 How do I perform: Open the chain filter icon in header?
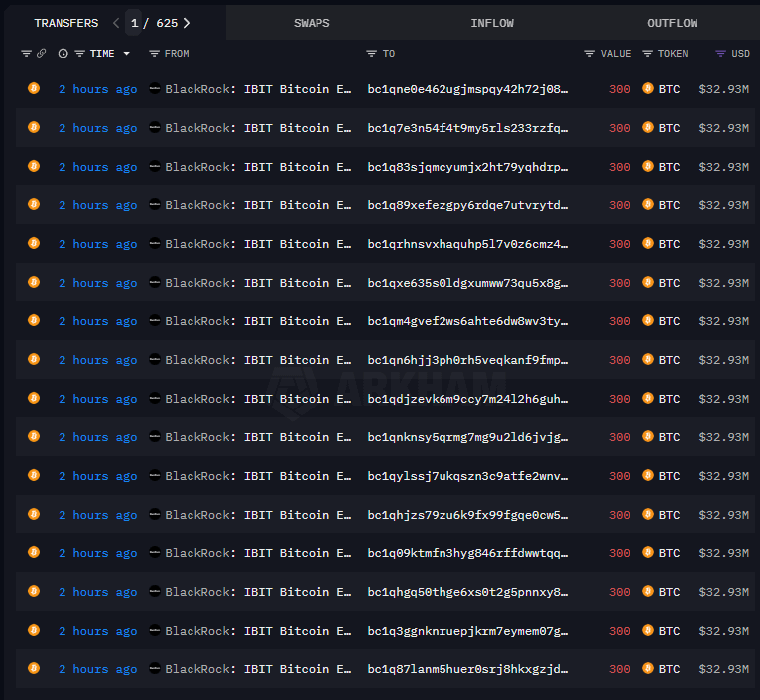(x=26, y=54)
